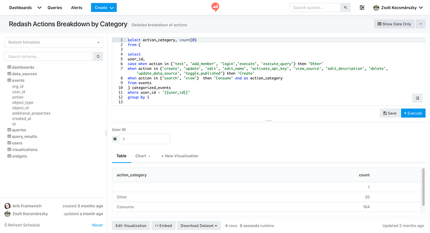Click the query title text
The width and height of the screenshot is (430, 233).
coord(68,24)
